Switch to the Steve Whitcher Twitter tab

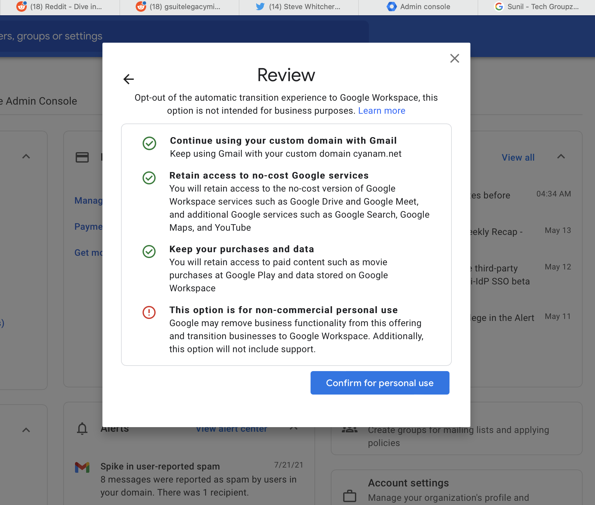coord(299,7)
